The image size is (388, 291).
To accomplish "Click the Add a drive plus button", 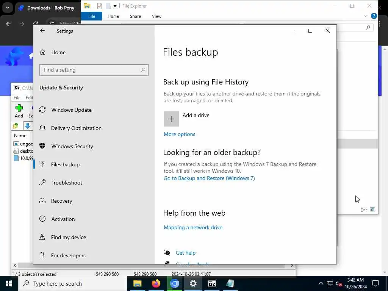I will (171, 119).
